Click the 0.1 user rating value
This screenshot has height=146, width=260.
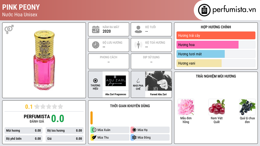pos(29,107)
